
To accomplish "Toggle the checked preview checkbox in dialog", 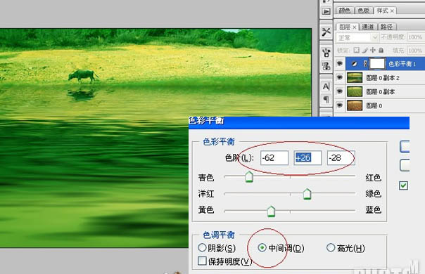I will click(x=403, y=185).
